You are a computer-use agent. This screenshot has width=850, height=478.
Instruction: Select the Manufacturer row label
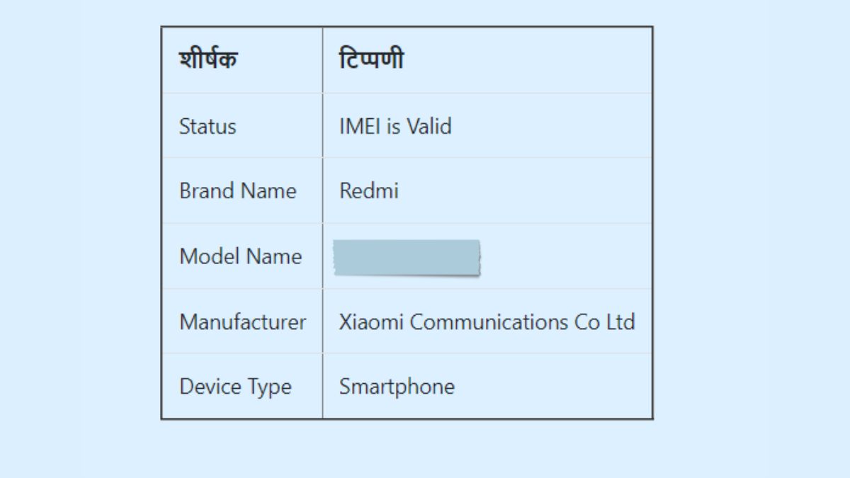[x=242, y=322]
